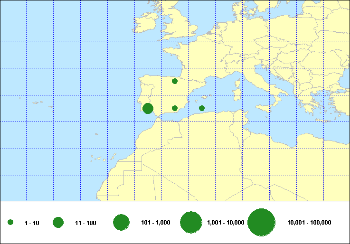350x244 pixels.
Task: Select the "10,001 - 100,000" legend text
Action: [309, 223]
